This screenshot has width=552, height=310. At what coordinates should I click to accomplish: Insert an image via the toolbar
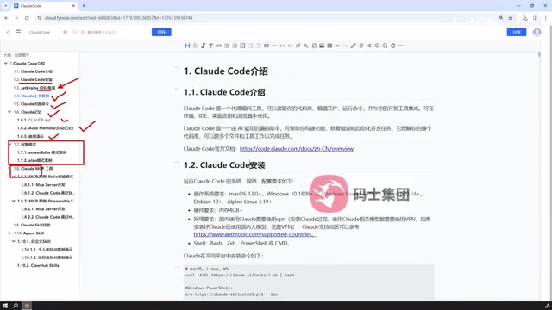point(322,46)
